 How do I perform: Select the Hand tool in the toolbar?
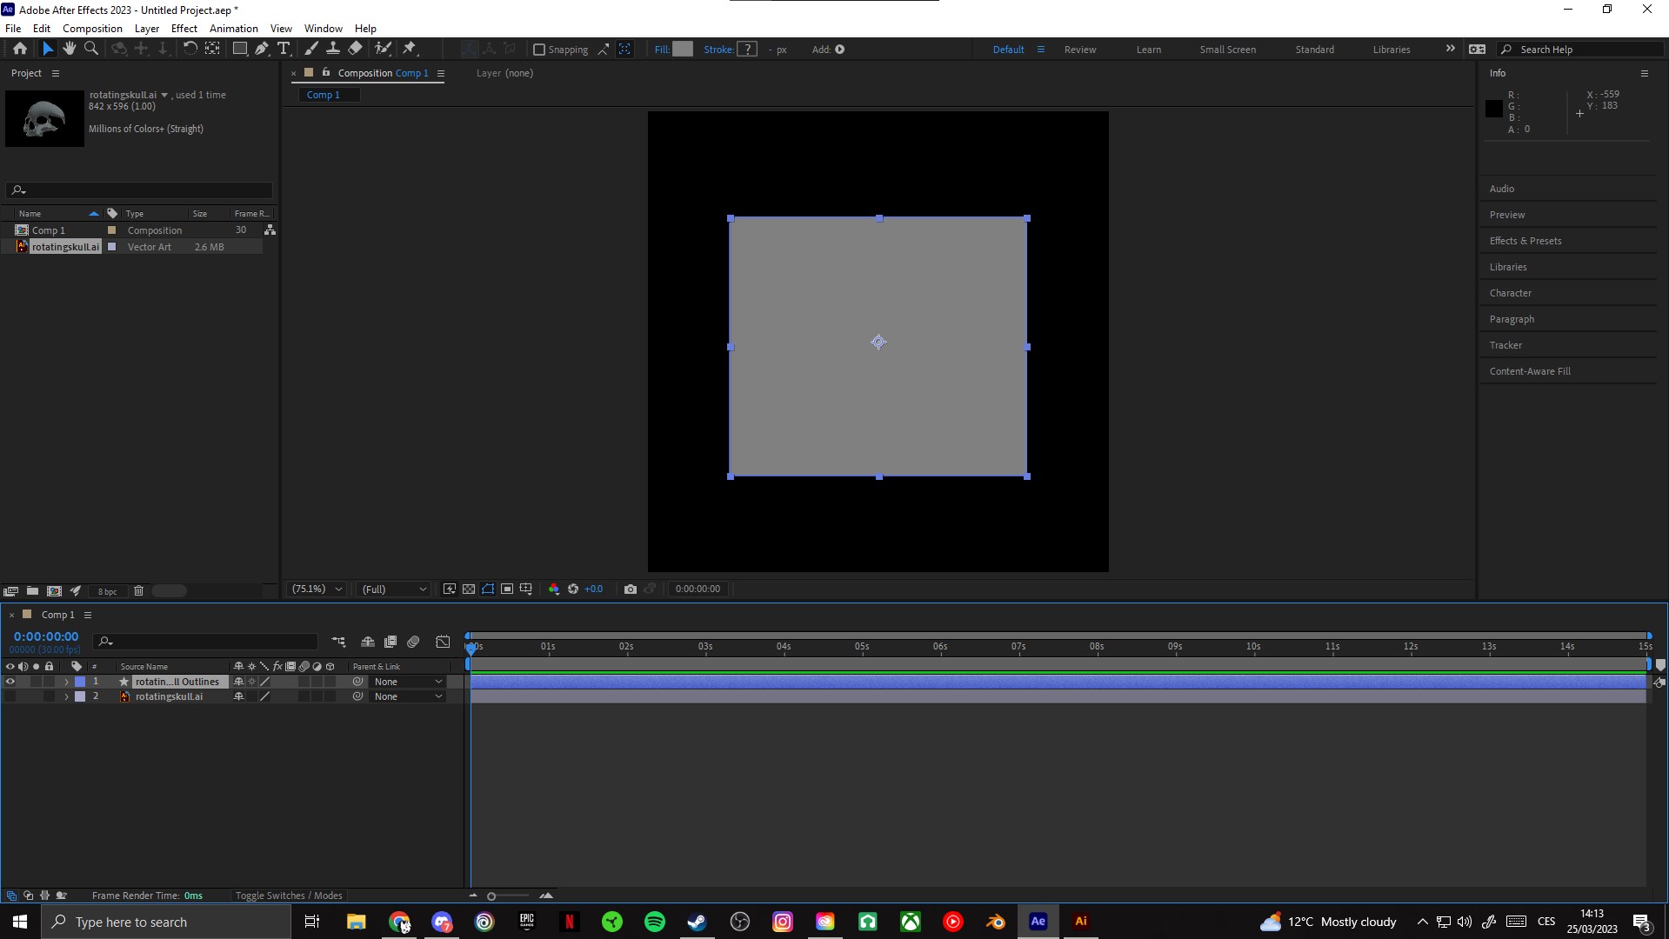pos(70,49)
